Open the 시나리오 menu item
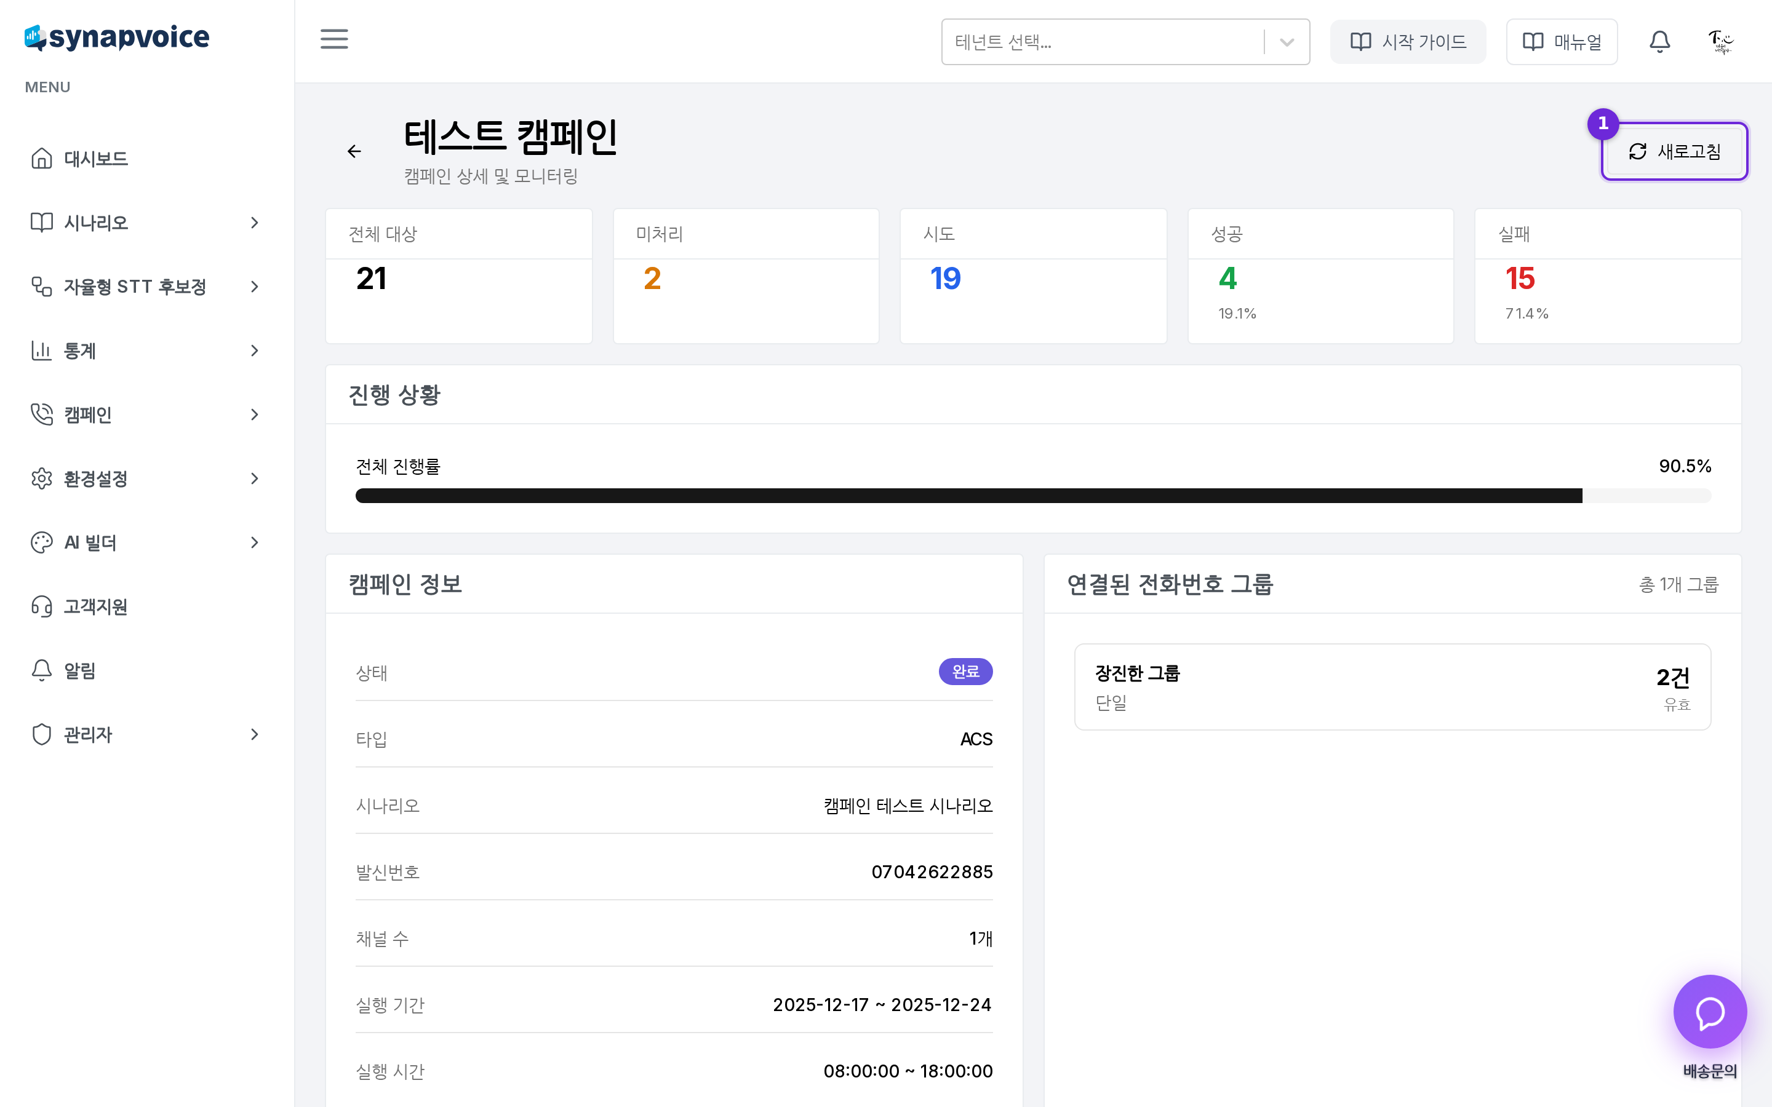 146,222
